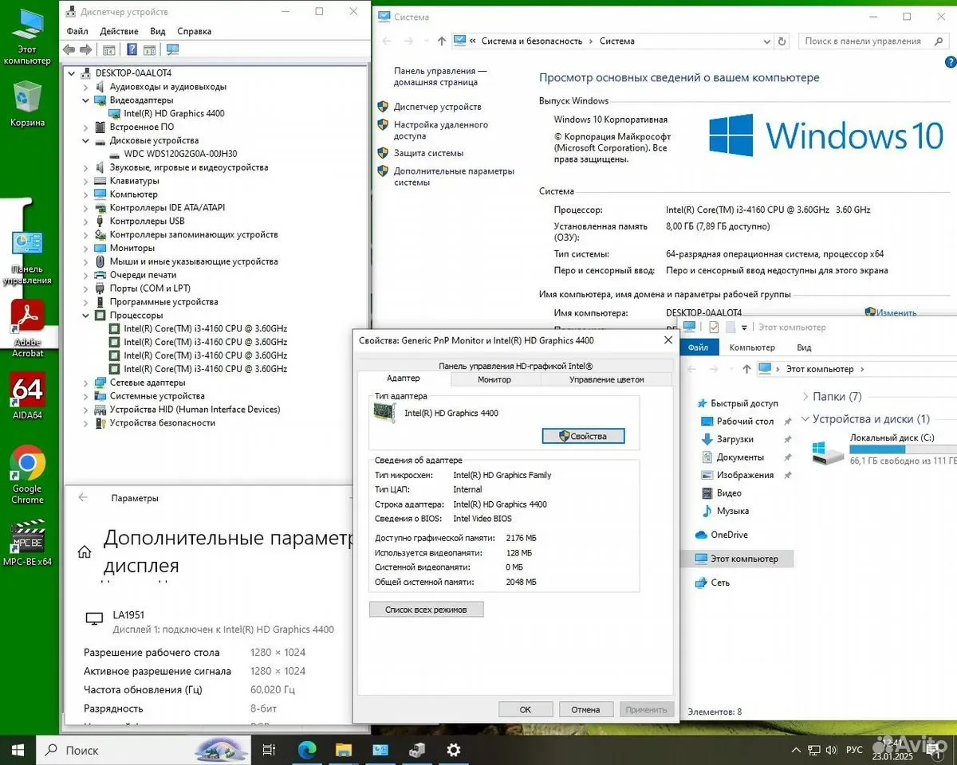Image resolution: width=957 pixels, height=765 pixels.
Task: Open the Recycle Bin (Корзина) icon
Action: point(27,104)
